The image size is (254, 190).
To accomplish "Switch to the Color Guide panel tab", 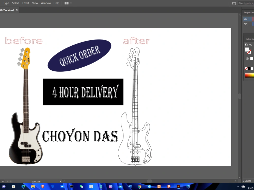I will click(249, 39).
